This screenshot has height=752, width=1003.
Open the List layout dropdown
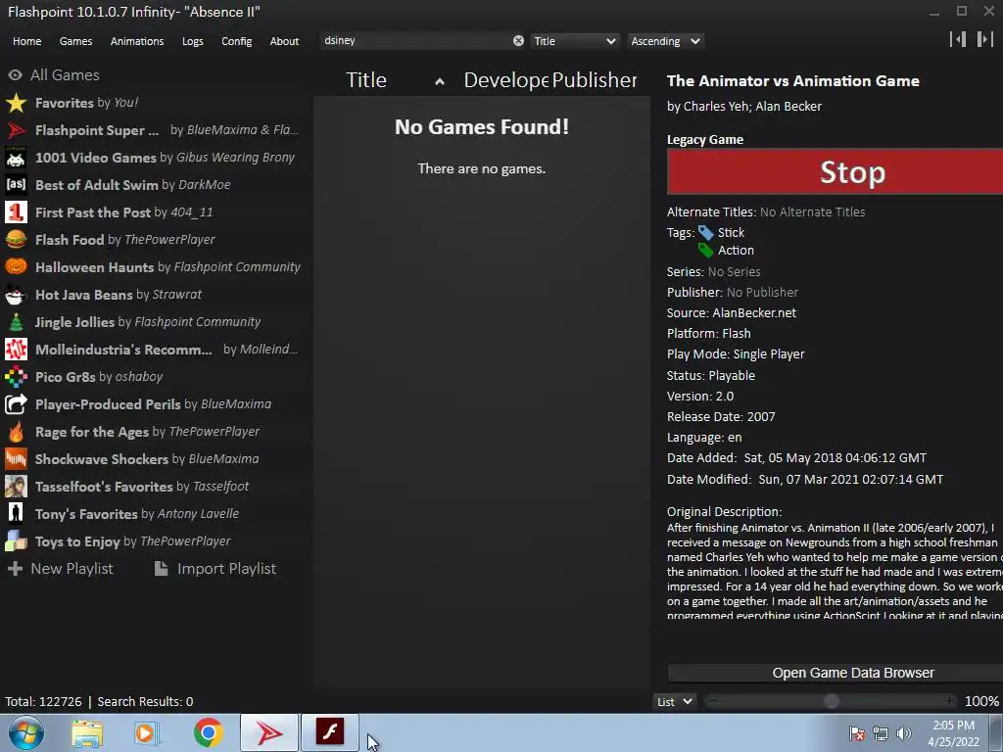674,701
